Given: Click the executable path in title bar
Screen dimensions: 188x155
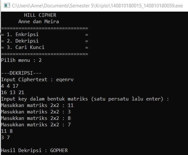Looking at the screenshot, I should [x=97, y=6].
